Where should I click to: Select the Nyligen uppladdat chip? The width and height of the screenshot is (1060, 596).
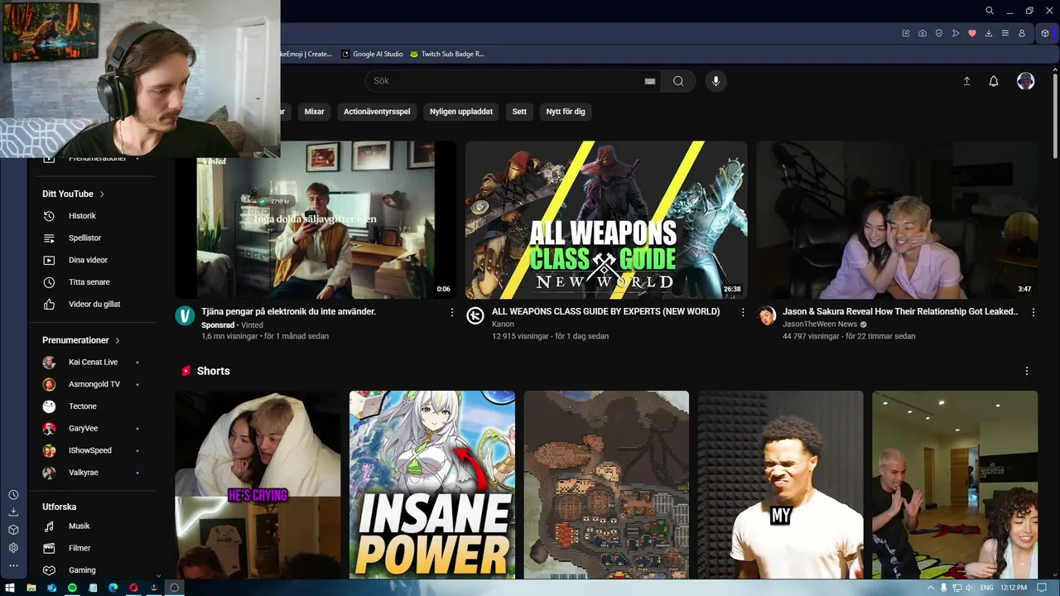pos(461,112)
